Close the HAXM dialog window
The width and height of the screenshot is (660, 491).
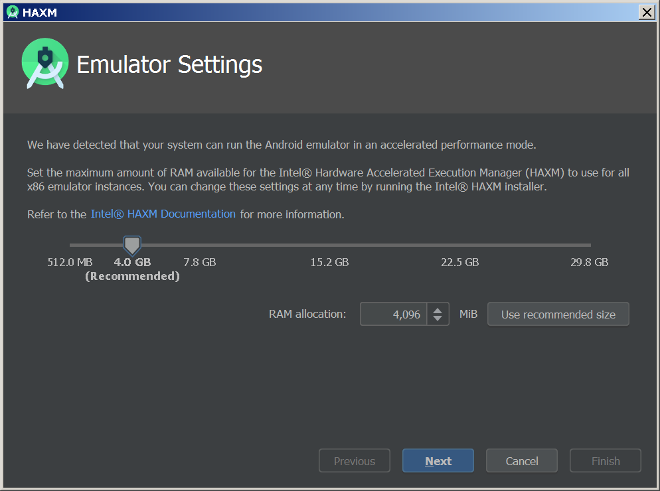(x=647, y=12)
